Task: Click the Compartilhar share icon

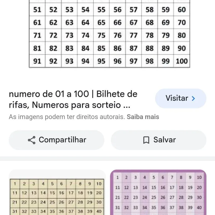Action: 31,140
